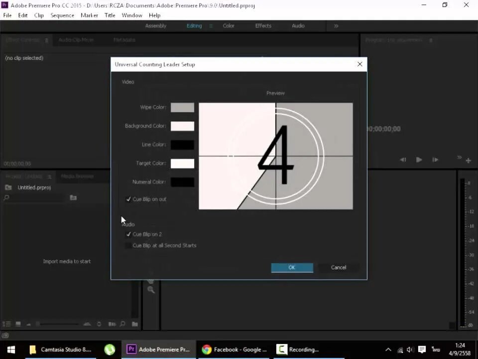Close the Universal Counting Leader Setup dialog
Image resolution: width=478 pixels, height=359 pixels.
359,64
